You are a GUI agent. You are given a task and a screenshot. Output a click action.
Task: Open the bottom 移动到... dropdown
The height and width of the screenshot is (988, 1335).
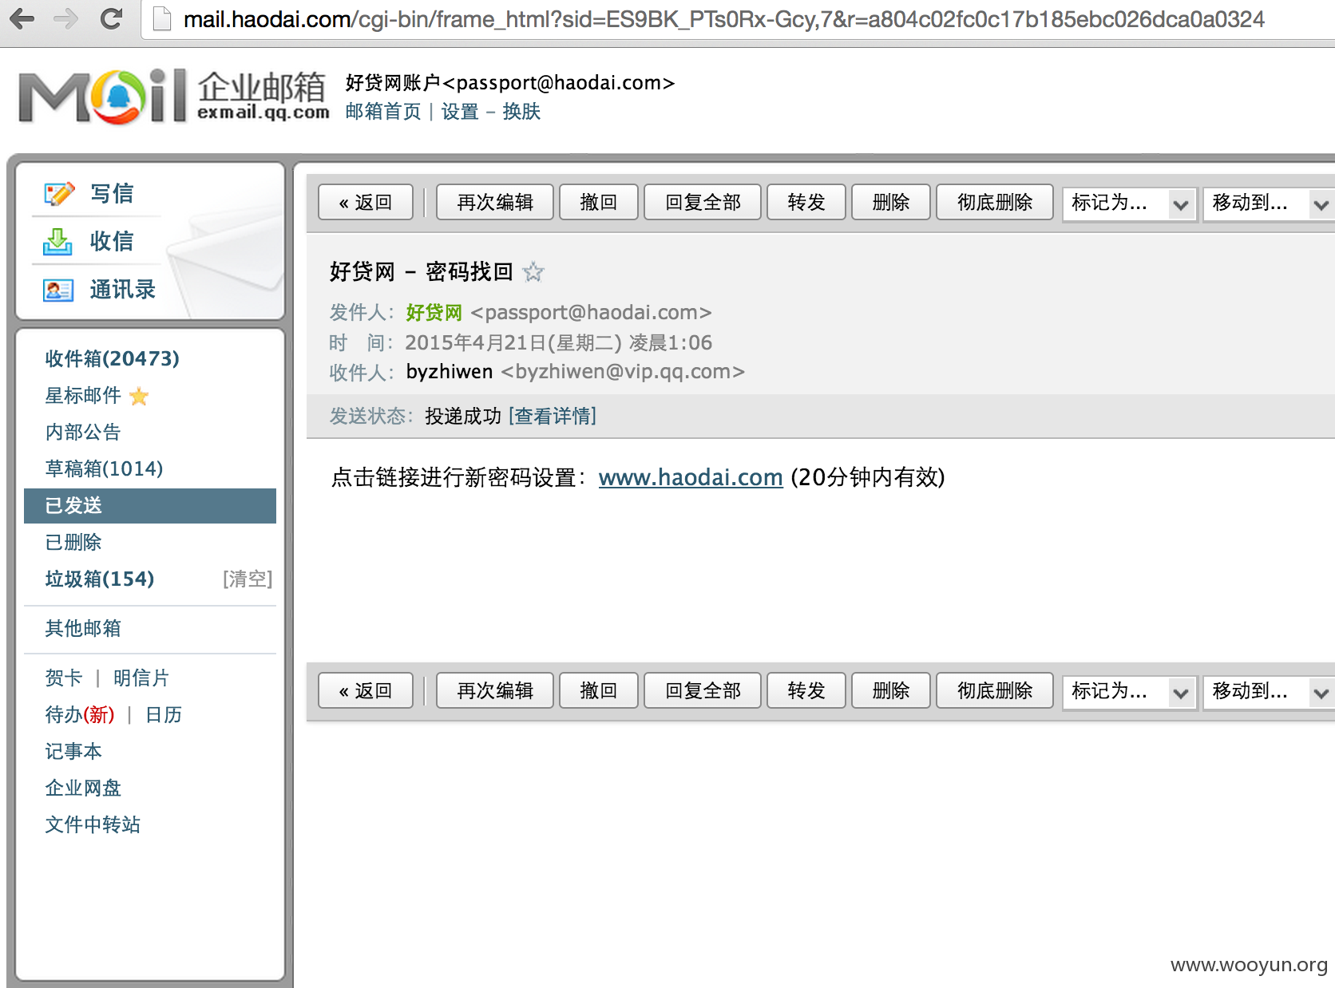tap(1270, 691)
